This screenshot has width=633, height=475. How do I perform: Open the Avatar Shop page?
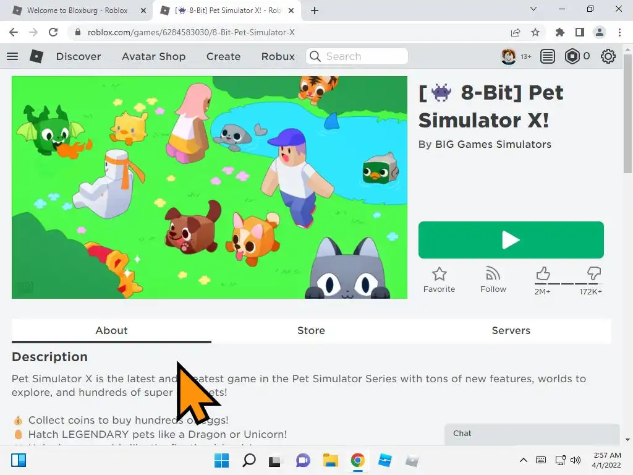[153, 56]
